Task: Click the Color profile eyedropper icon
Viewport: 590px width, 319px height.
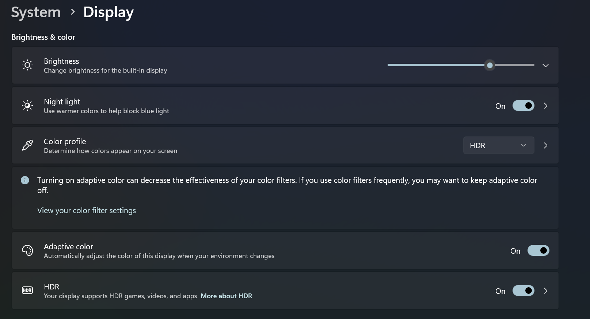Action: click(x=27, y=145)
